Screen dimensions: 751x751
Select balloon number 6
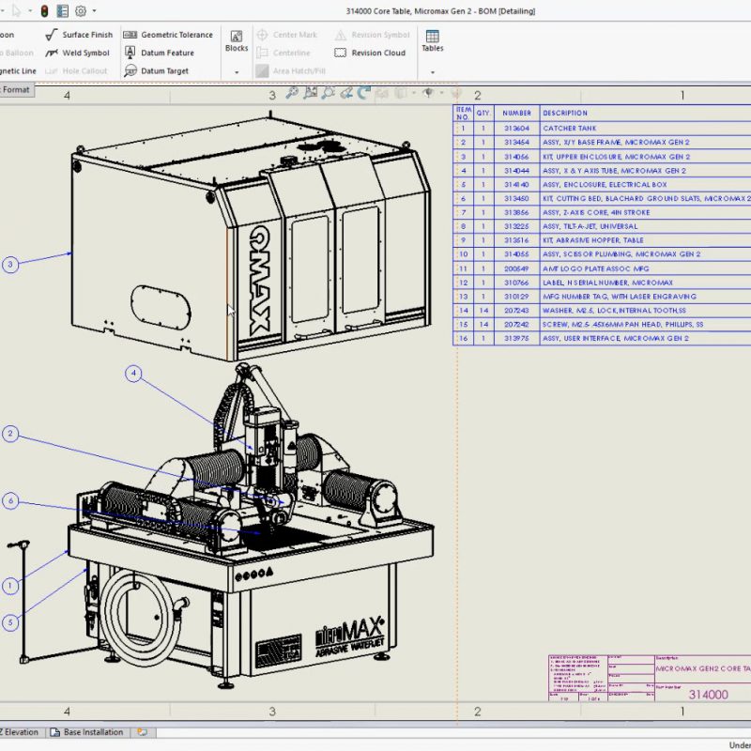(10, 501)
